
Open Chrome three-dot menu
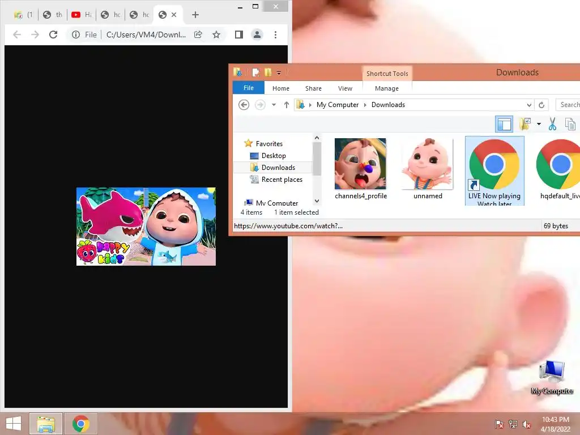(276, 35)
